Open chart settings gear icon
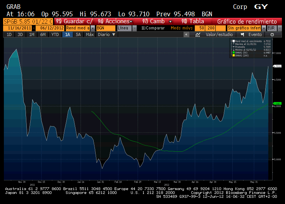The height and width of the screenshot is (204, 285). (272, 34)
